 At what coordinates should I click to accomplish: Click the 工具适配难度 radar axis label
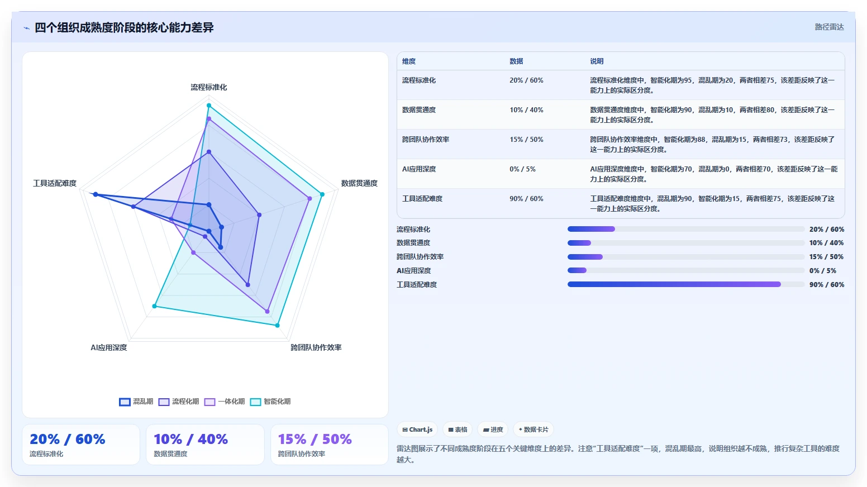point(55,183)
